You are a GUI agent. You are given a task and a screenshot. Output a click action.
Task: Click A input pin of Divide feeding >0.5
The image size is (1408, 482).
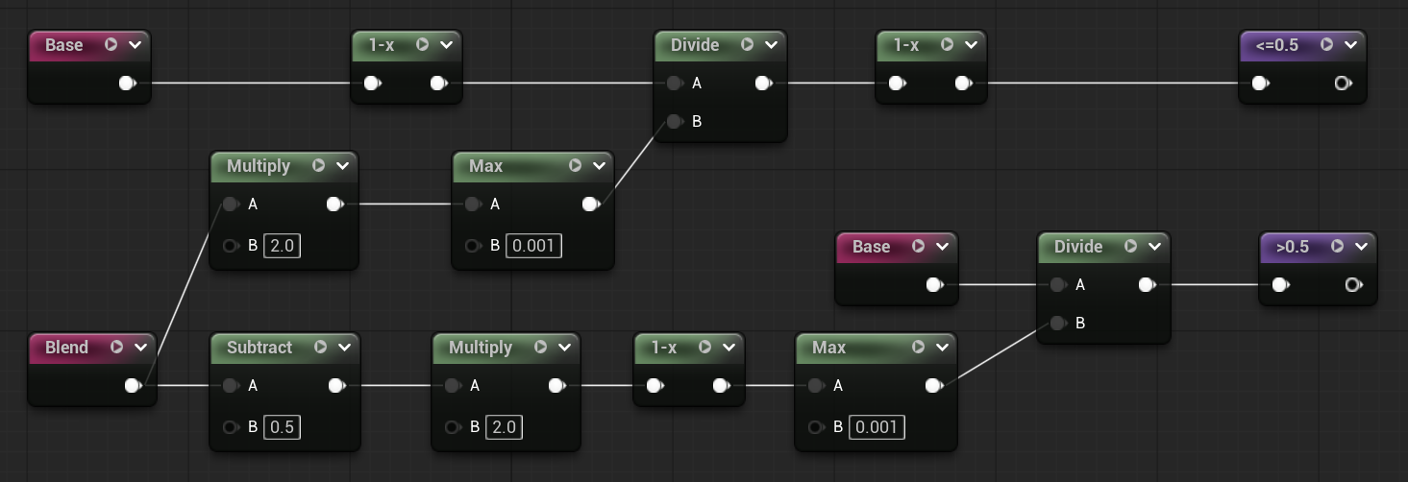click(1058, 285)
